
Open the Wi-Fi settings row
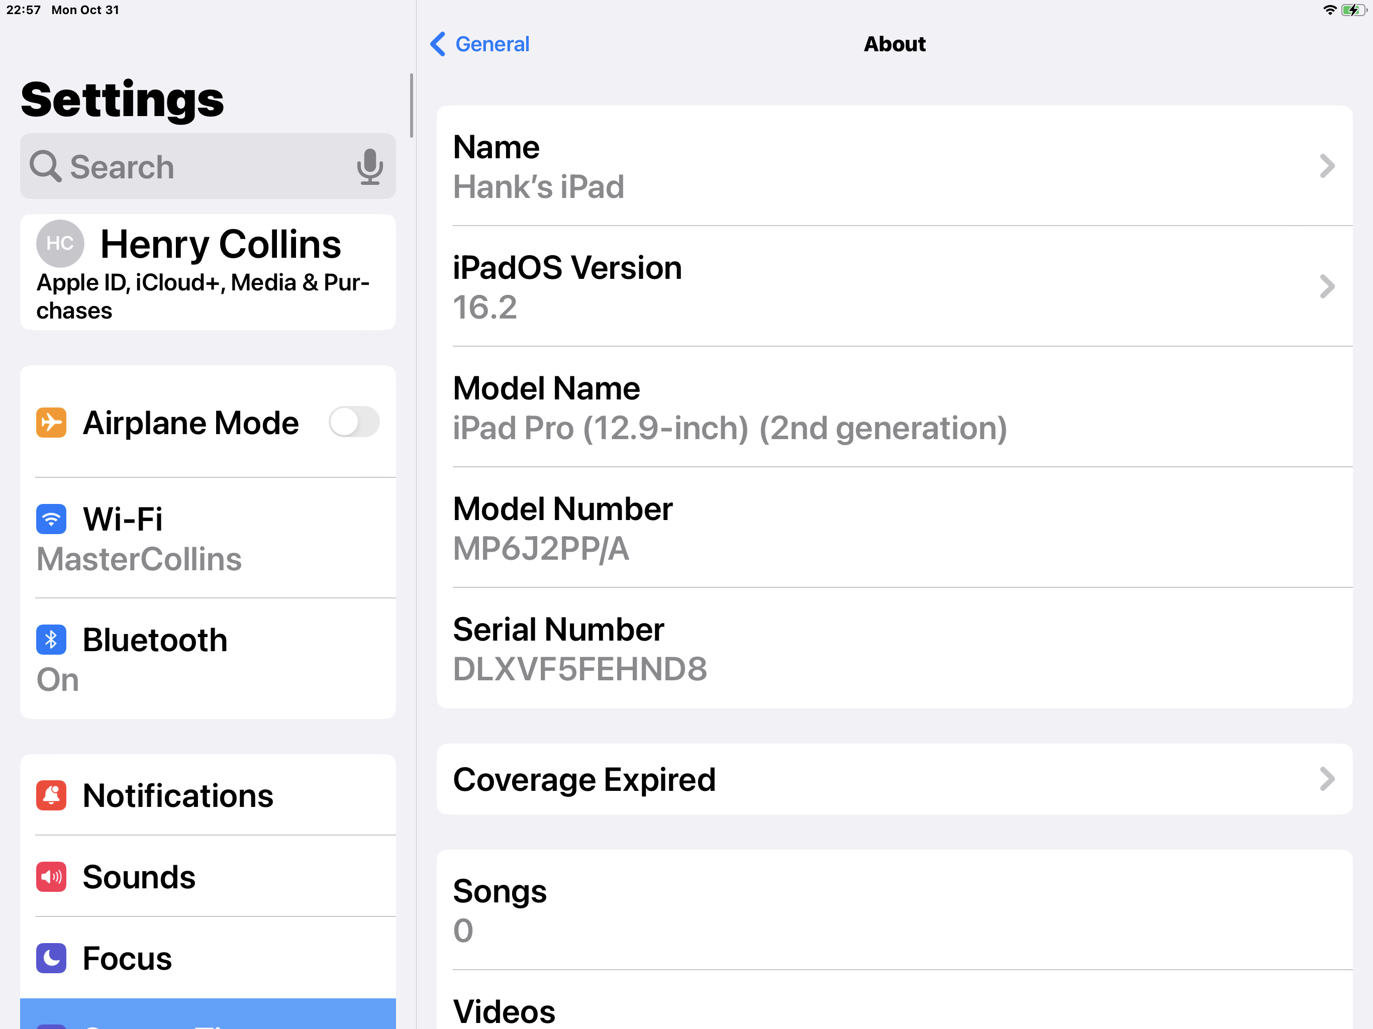coord(208,538)
